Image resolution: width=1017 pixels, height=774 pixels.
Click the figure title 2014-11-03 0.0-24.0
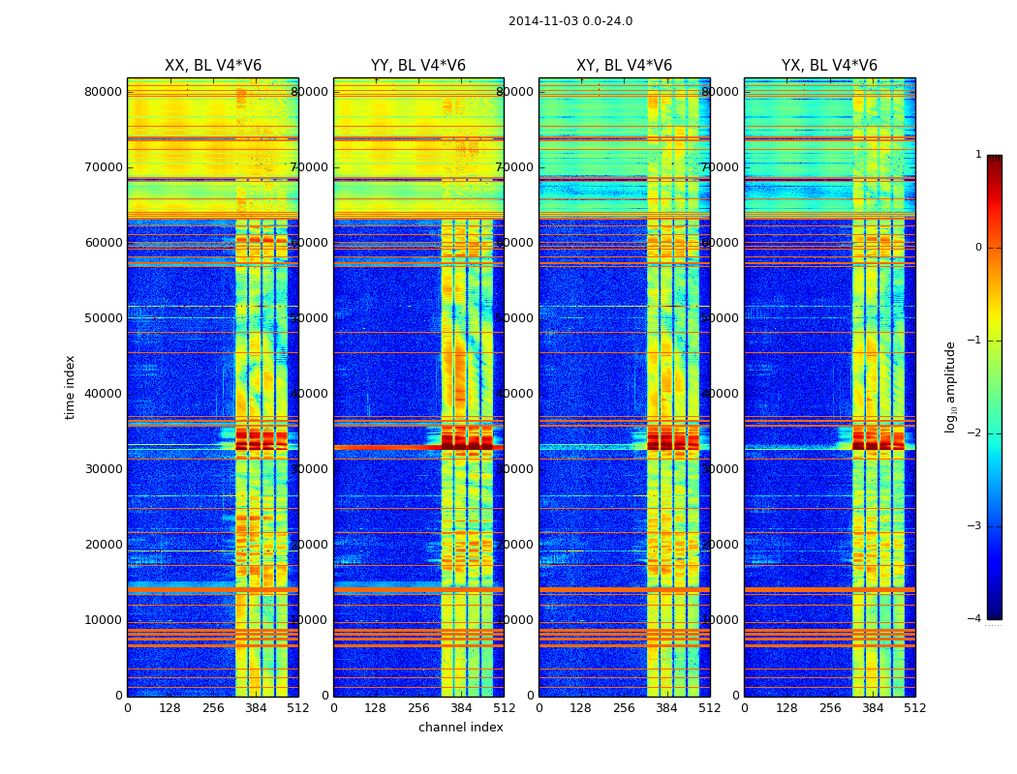coord(570,21)
